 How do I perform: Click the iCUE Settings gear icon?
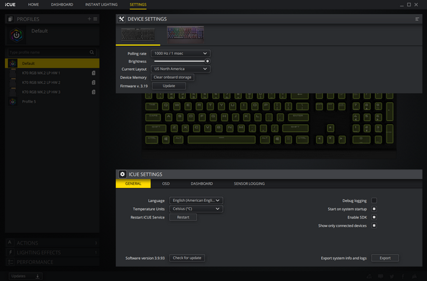122,174
